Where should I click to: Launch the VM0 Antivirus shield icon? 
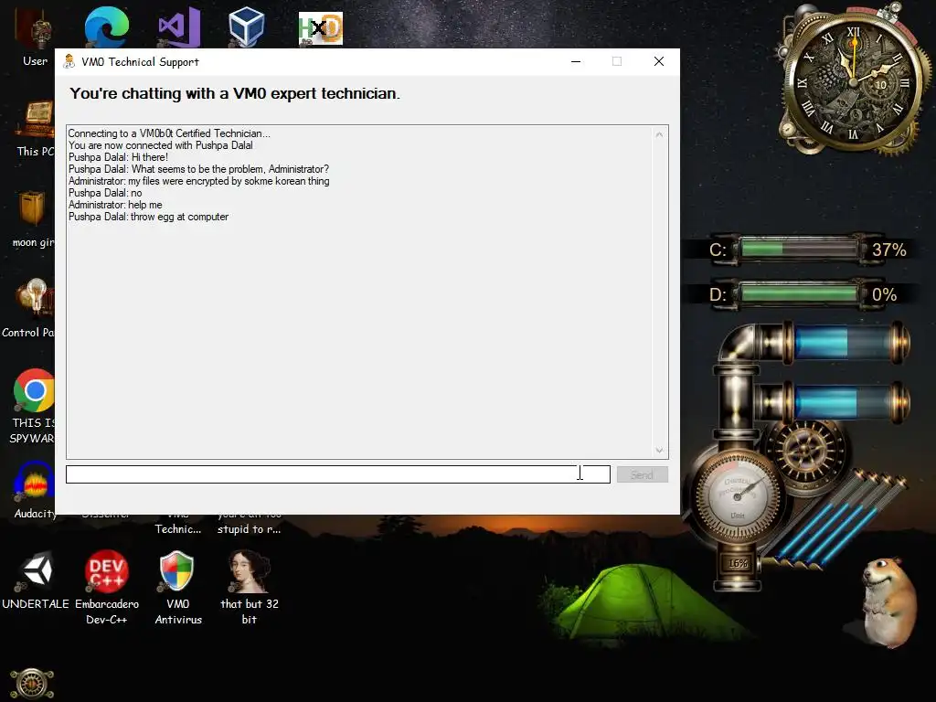pos(178,587)
